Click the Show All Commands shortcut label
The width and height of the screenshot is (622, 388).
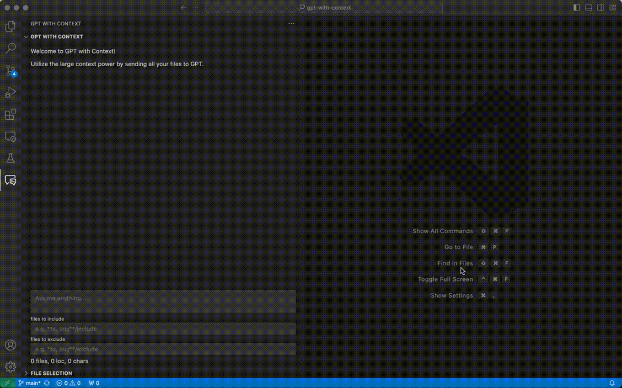[443, 231]
